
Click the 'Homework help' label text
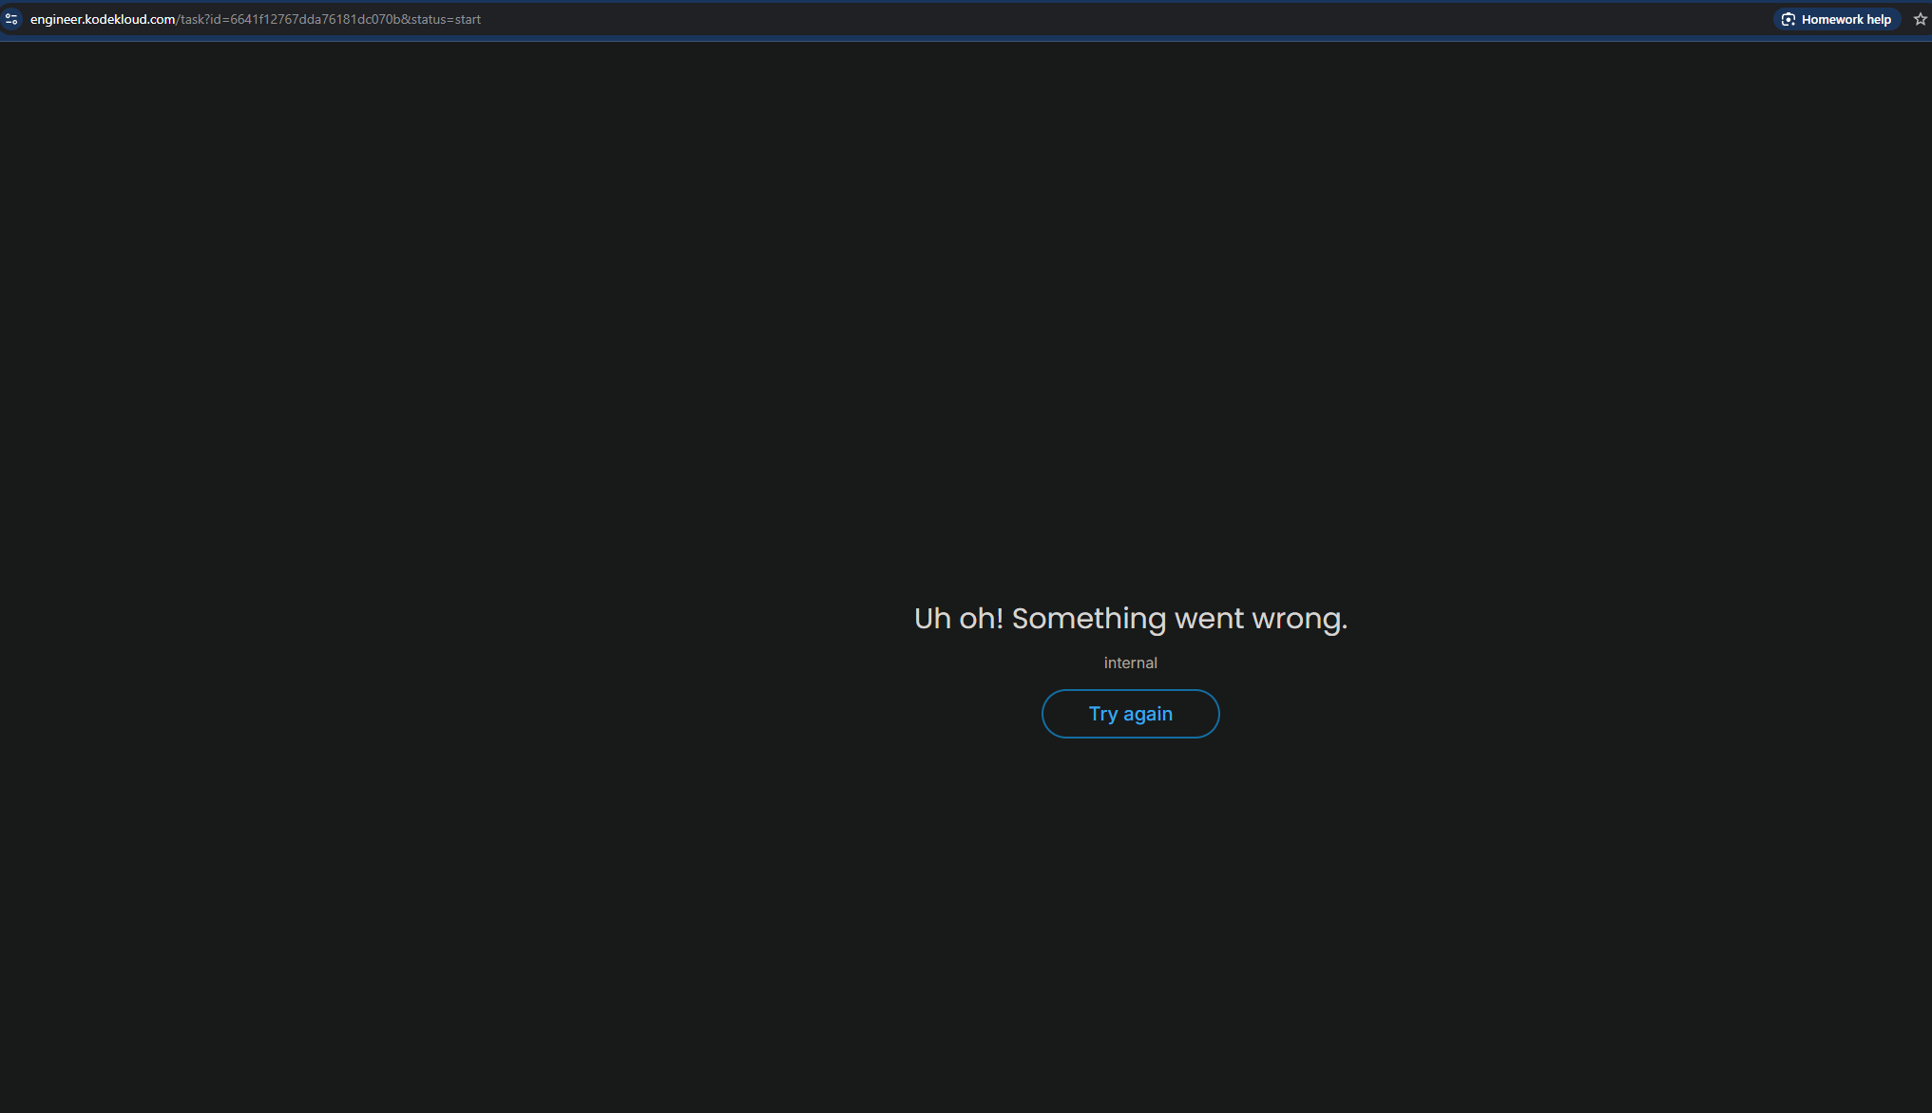[x=1846, y=19]
